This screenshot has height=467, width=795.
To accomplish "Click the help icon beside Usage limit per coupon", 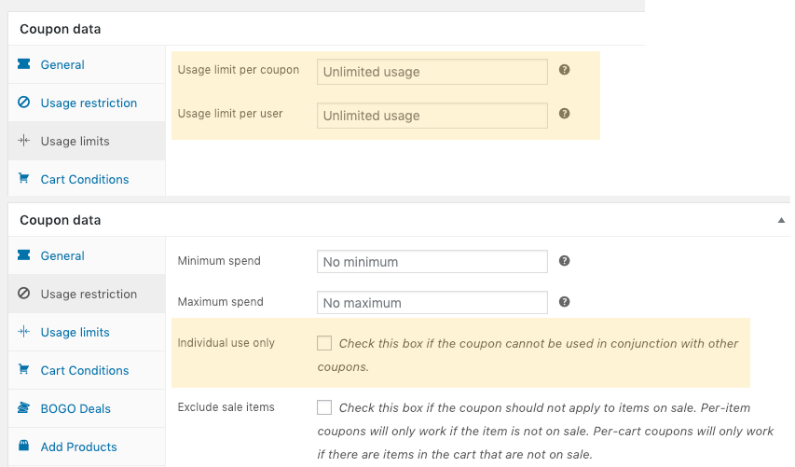I will coord(564,70).
